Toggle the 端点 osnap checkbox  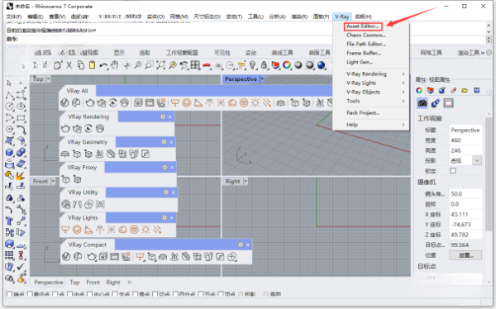click(9, 294)
